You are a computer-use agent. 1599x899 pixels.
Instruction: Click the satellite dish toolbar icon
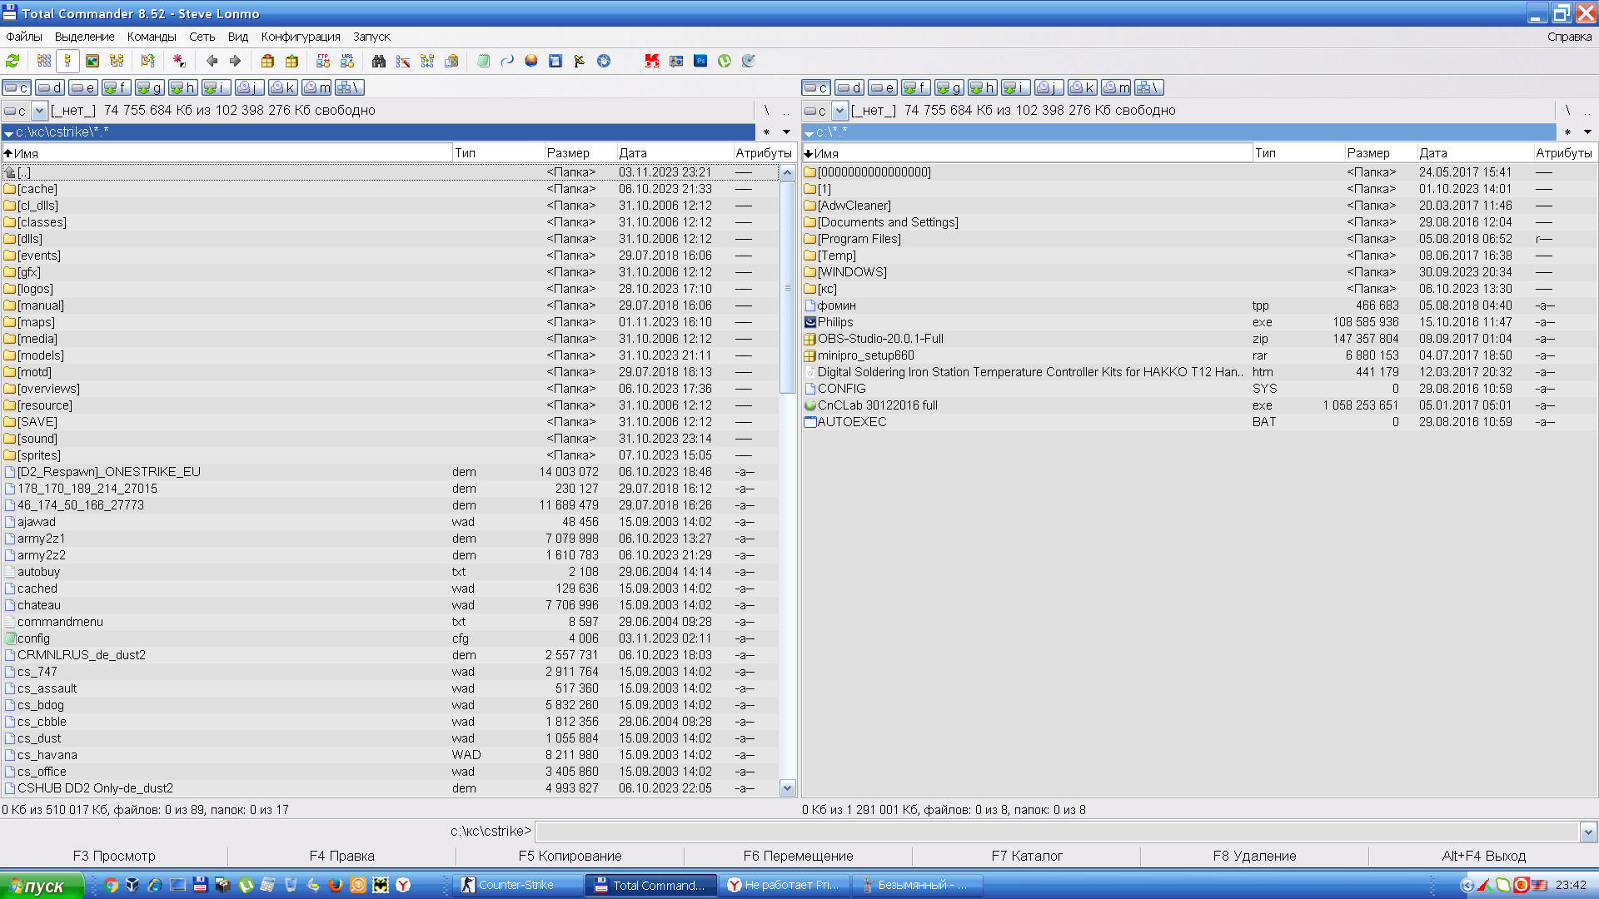[749, 61]
